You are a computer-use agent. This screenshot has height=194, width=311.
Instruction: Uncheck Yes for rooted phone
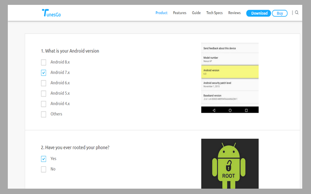[x=44, y=159]
